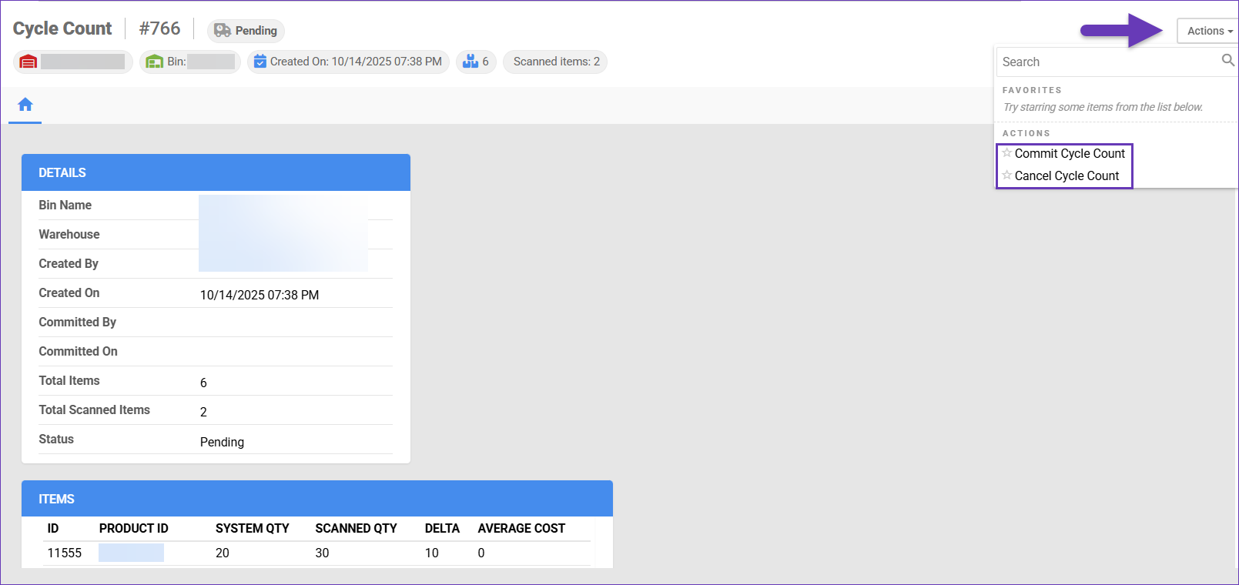
Task: Click the DETAILS panel header
Action: (216, 172)
